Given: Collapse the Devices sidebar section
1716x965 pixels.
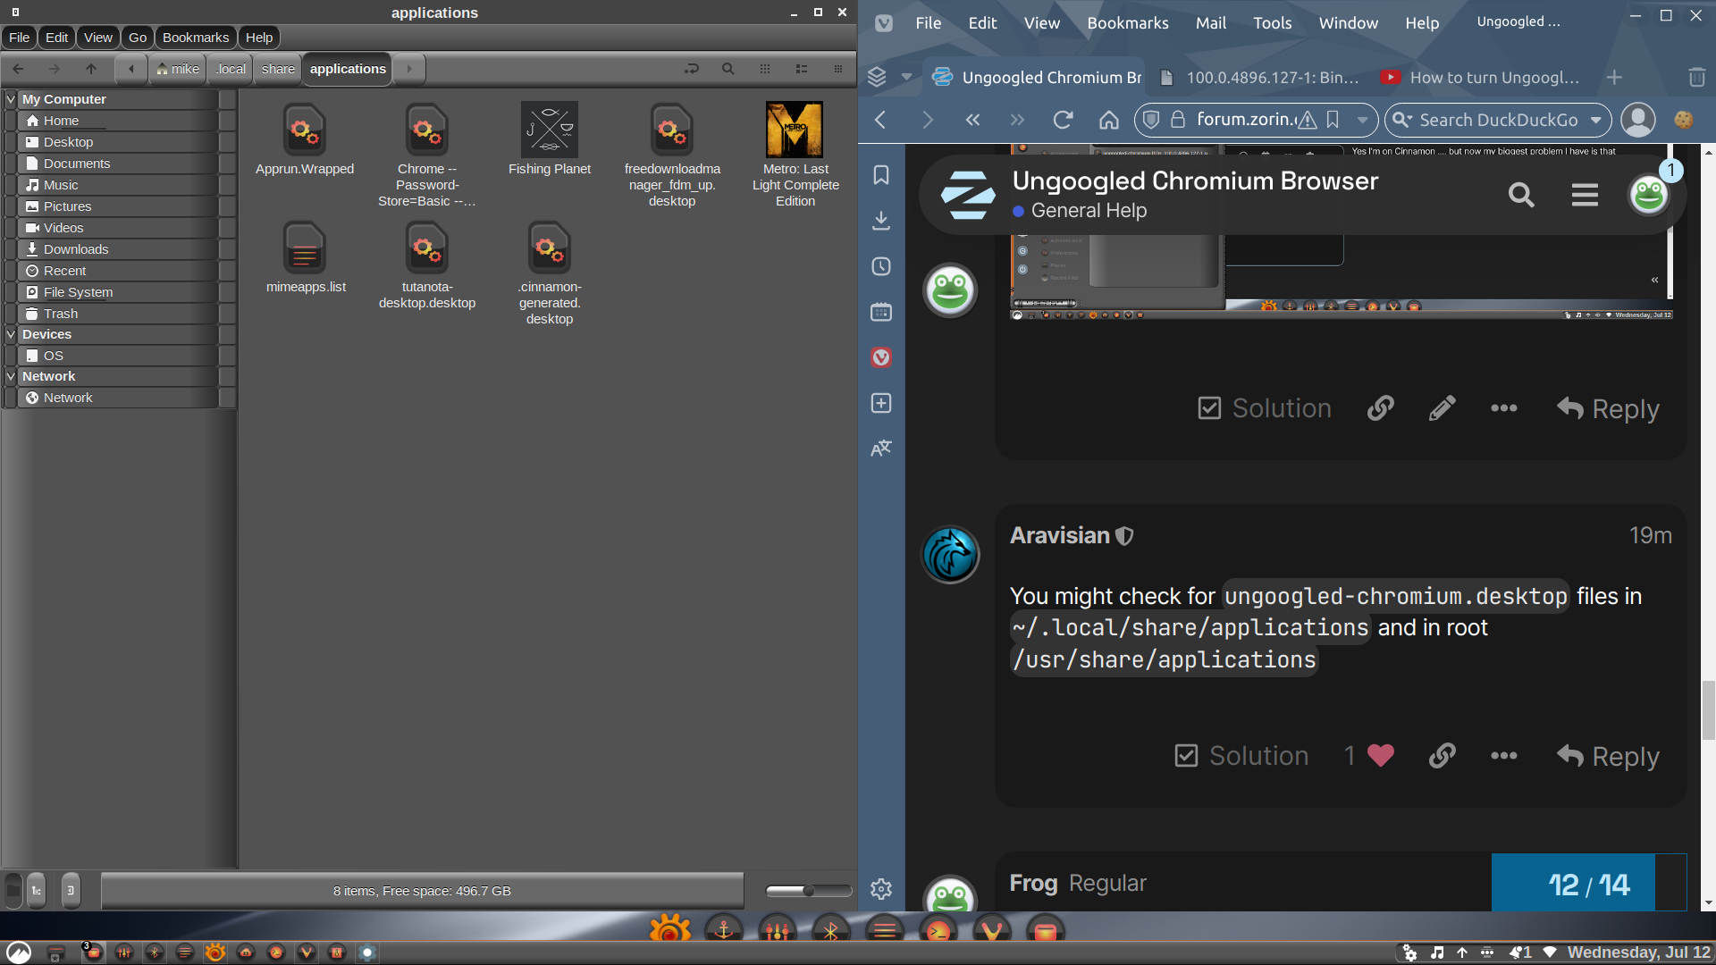Looking at the screenshot, I should [x=11, y=334].
